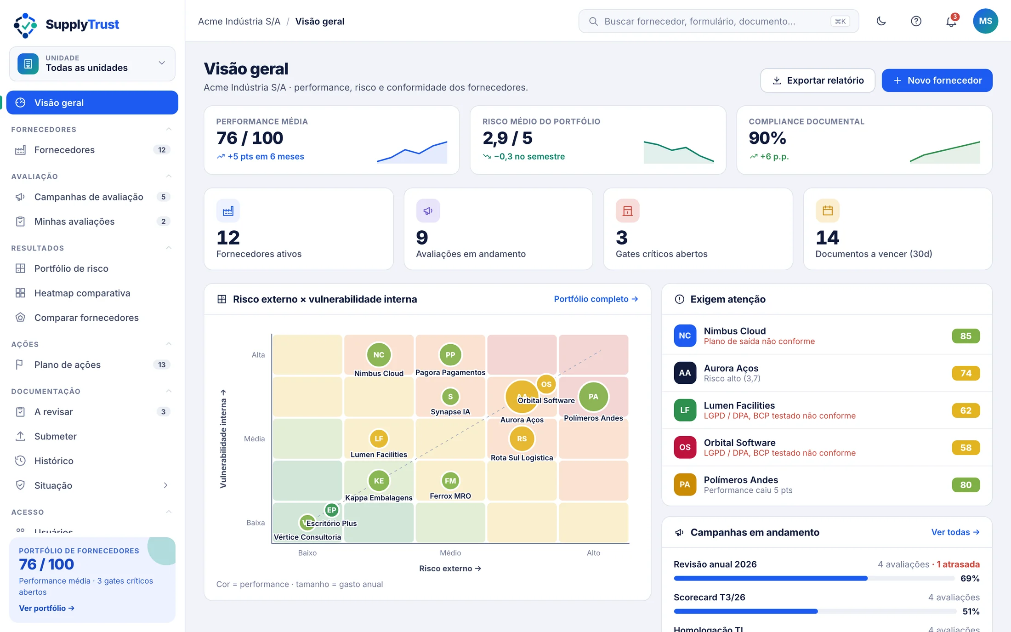This screenshot has width=1011, height=632.
Task: Open notifications bell icon
Action: tap(951, 21)
